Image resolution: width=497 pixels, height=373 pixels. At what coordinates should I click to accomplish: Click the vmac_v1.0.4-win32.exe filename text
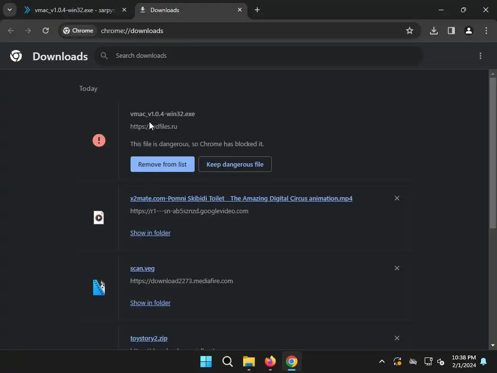[163, 114]
